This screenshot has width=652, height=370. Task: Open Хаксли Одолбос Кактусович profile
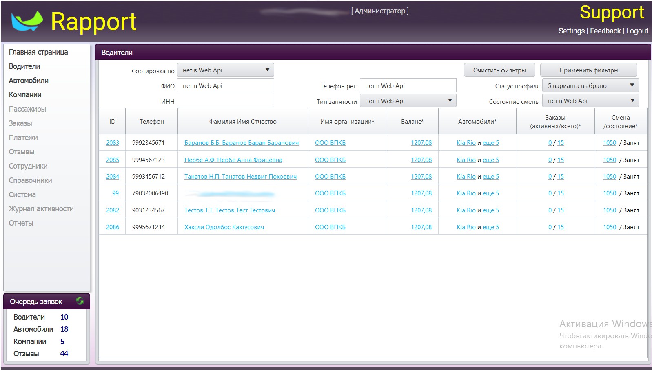224,227
